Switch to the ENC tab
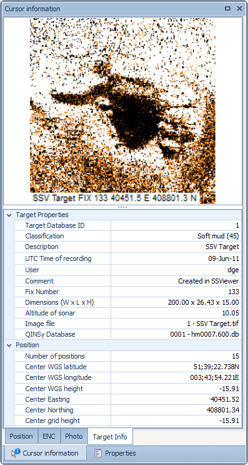 49,436
